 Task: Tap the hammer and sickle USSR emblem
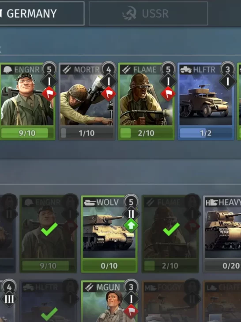129,13
